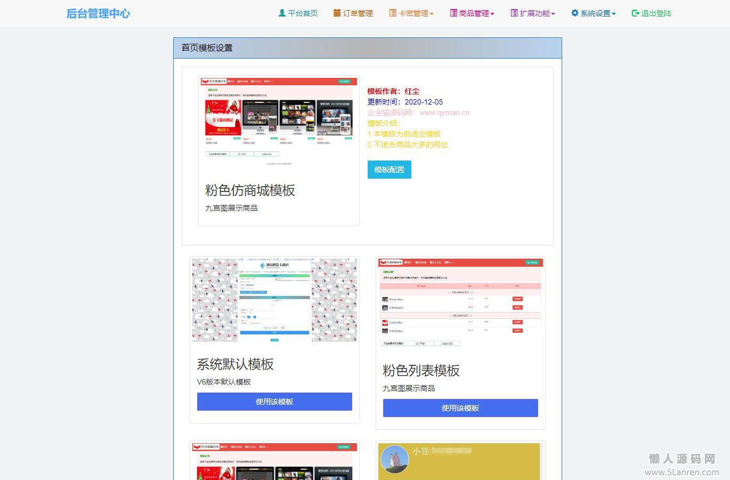Click the sign-out icon beside 退出登陆
This screenshot has width=730, height=480.
pos(635,13)
